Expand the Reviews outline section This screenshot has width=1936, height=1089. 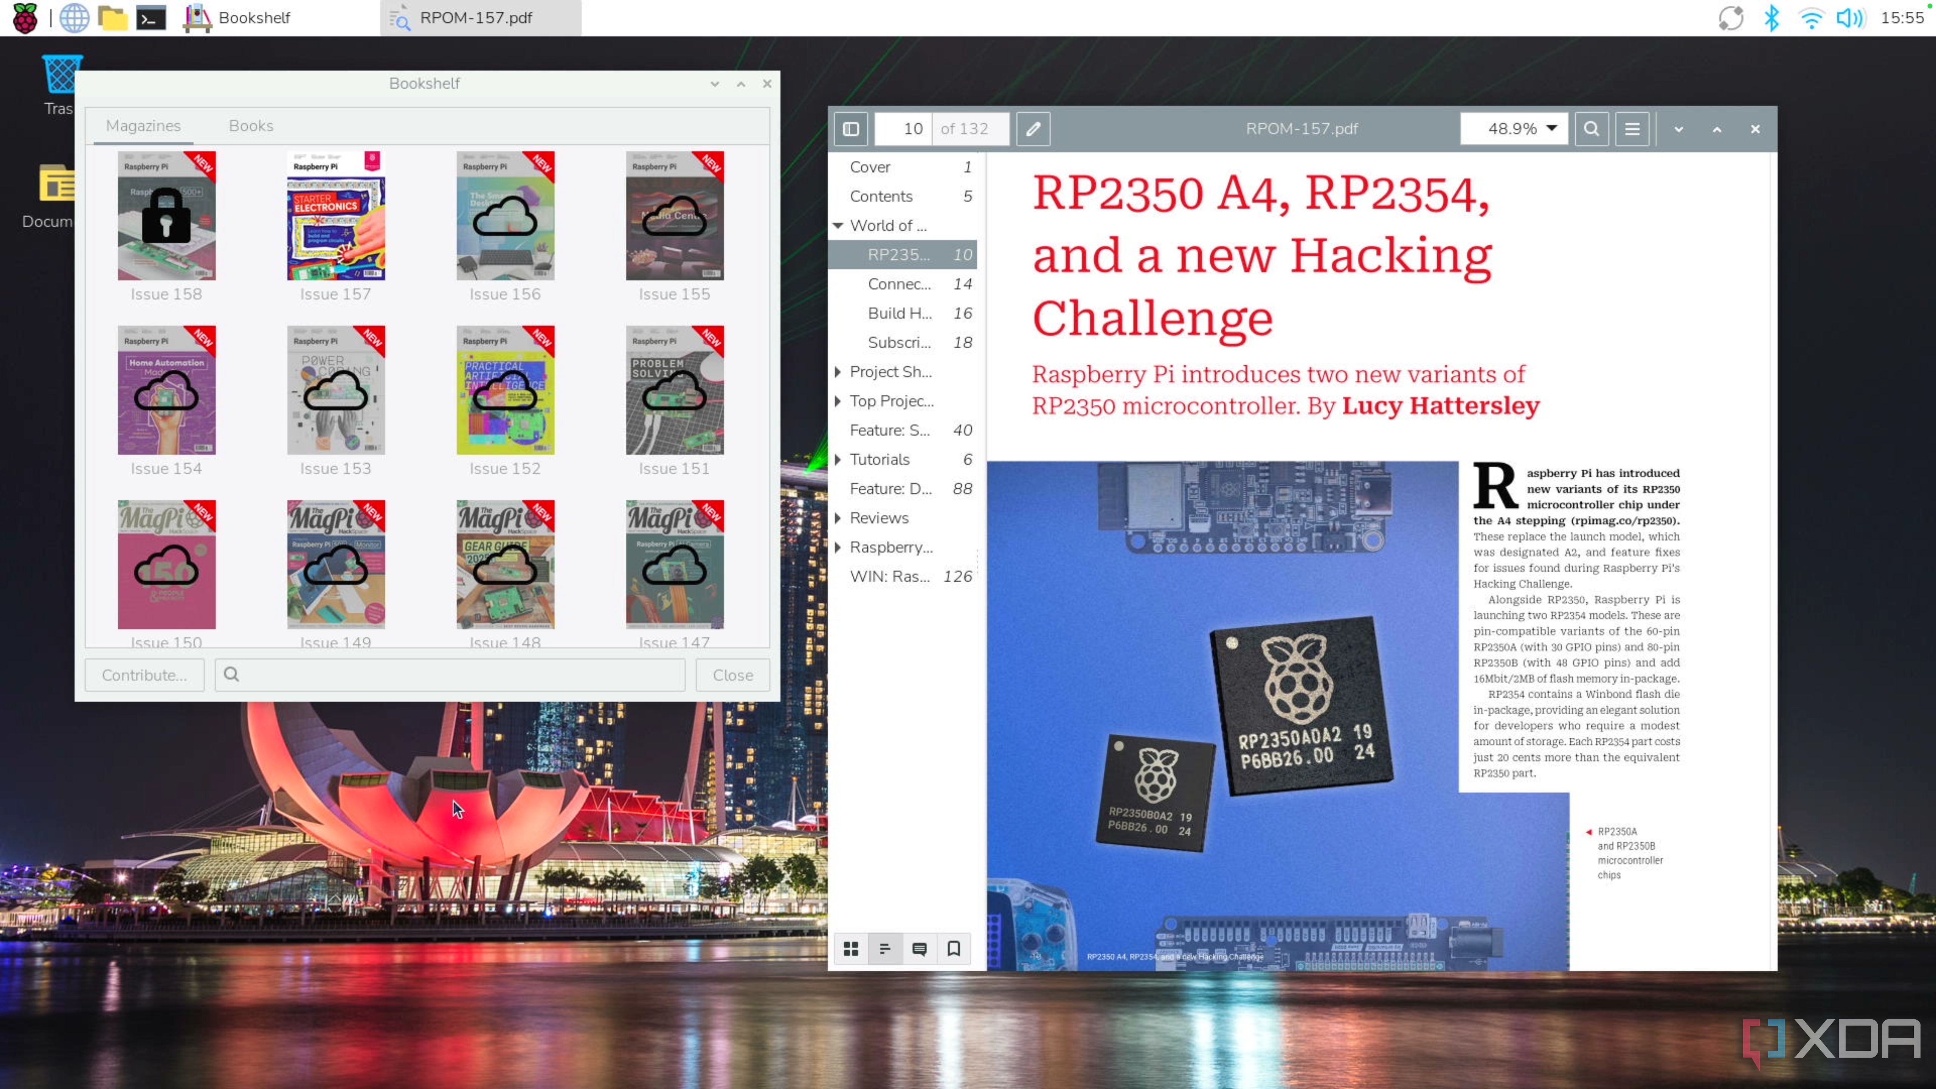838,518
